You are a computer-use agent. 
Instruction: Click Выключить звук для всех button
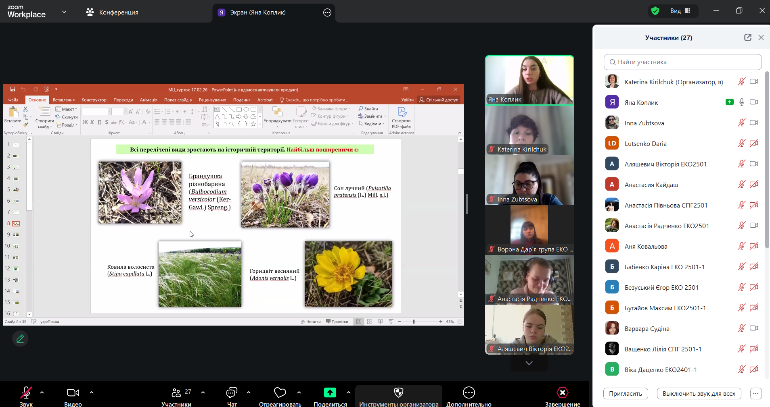[699, 394]
